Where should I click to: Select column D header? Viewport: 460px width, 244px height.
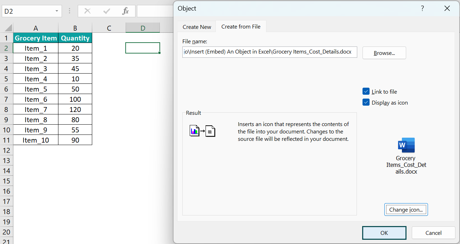point(143,28)
